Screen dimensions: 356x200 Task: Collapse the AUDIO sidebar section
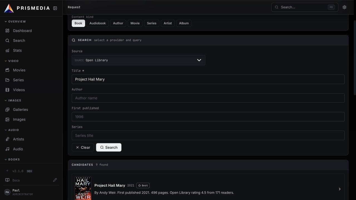(12, 130)
